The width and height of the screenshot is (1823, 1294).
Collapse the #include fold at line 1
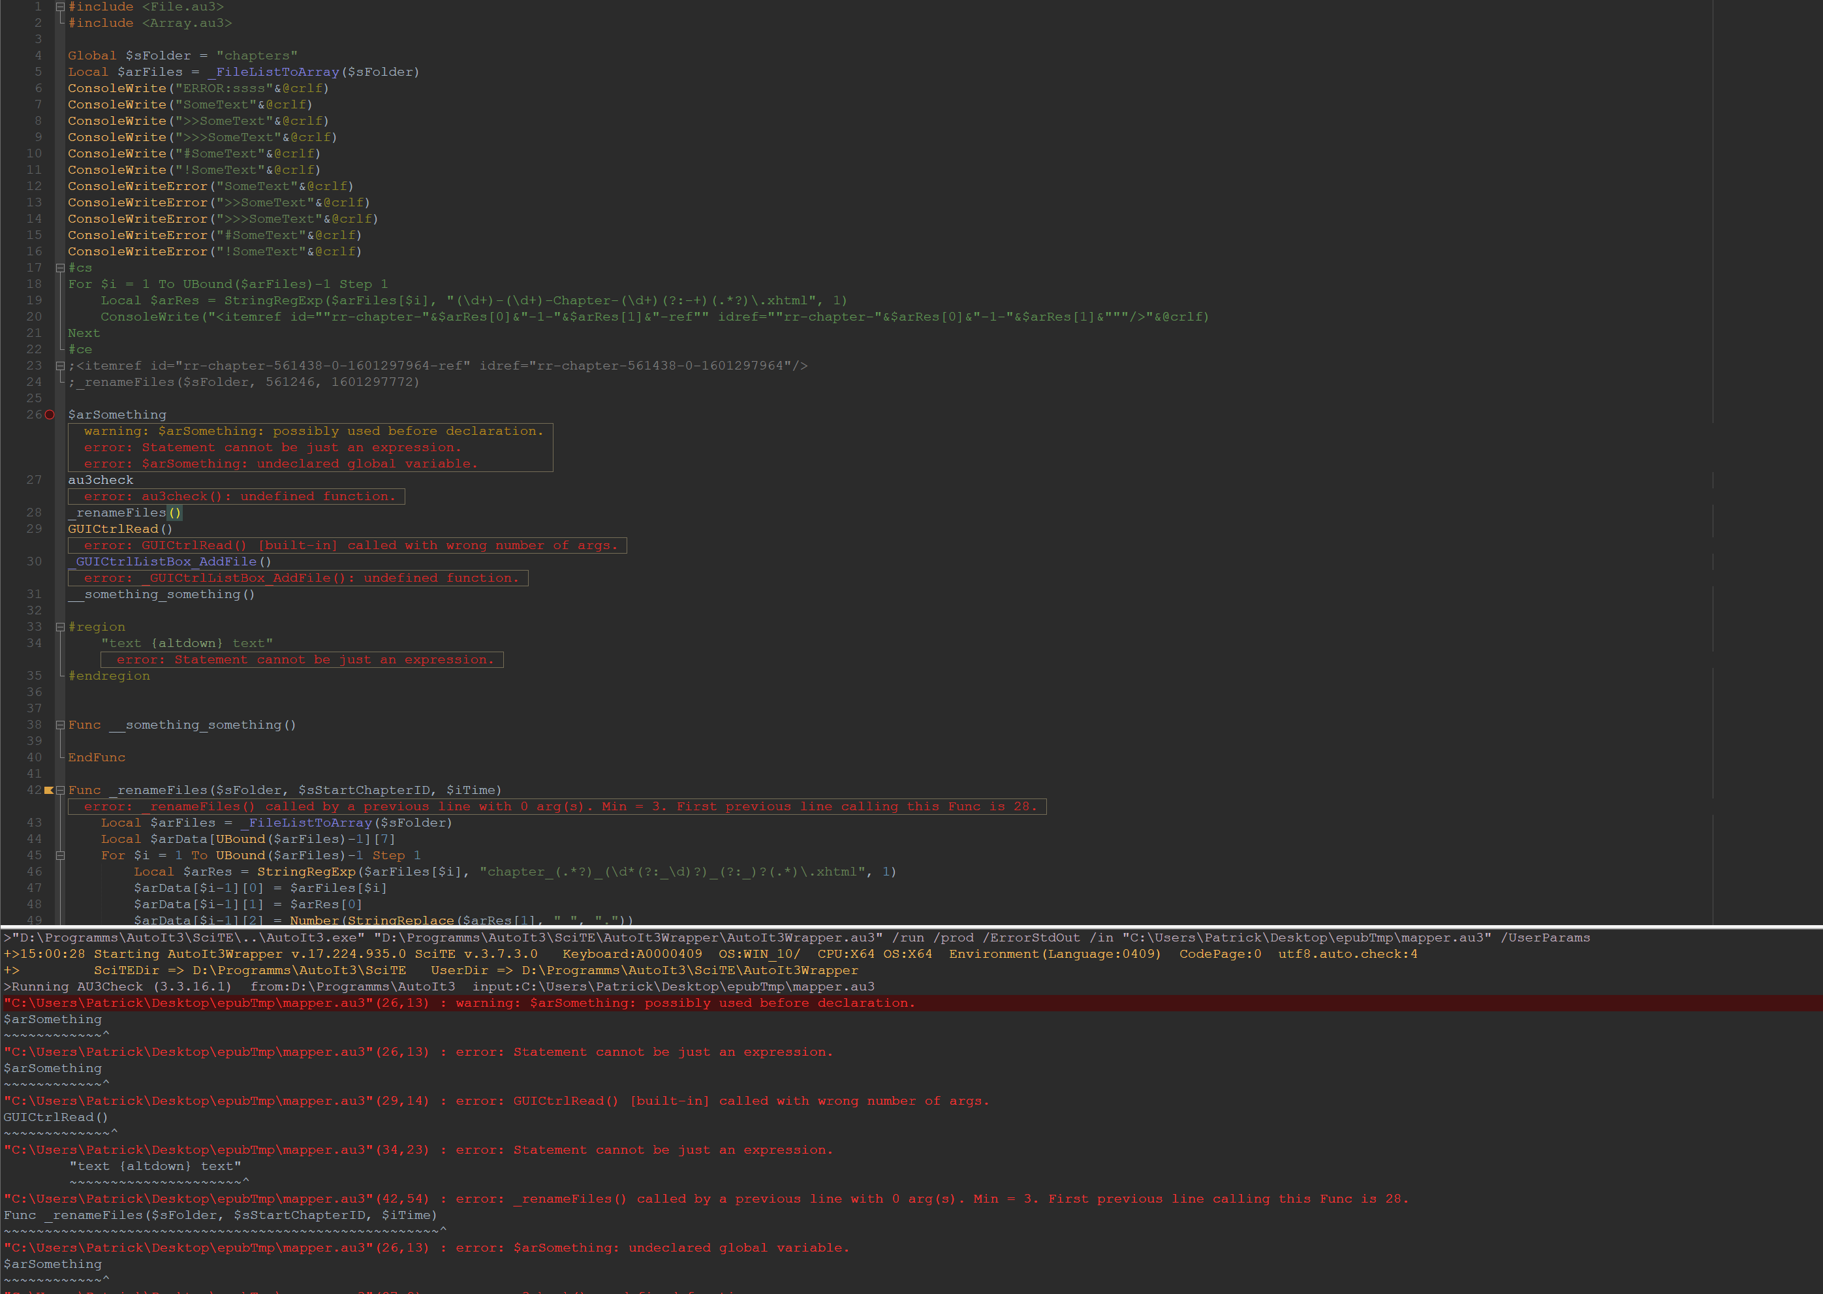coord(60,7)
